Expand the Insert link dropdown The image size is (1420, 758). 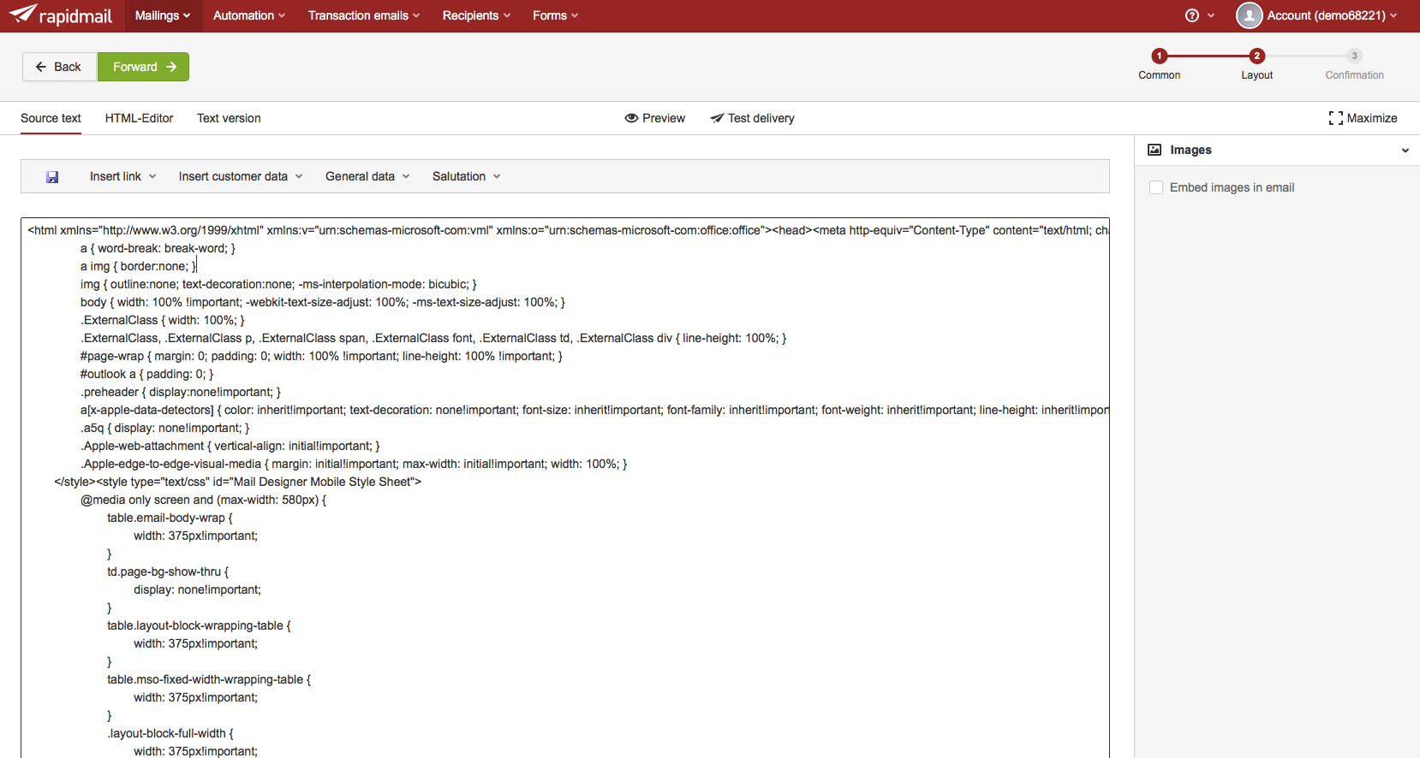[123, 176]
